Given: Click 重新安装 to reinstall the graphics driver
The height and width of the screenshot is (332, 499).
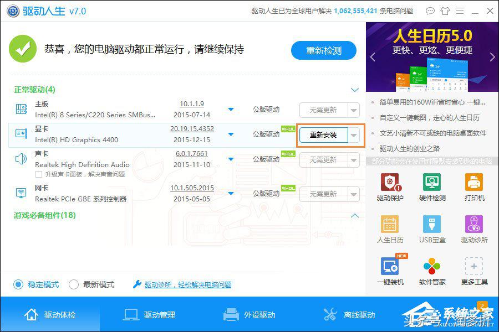Looking at the screenshot, I should [x=324, y=134].
